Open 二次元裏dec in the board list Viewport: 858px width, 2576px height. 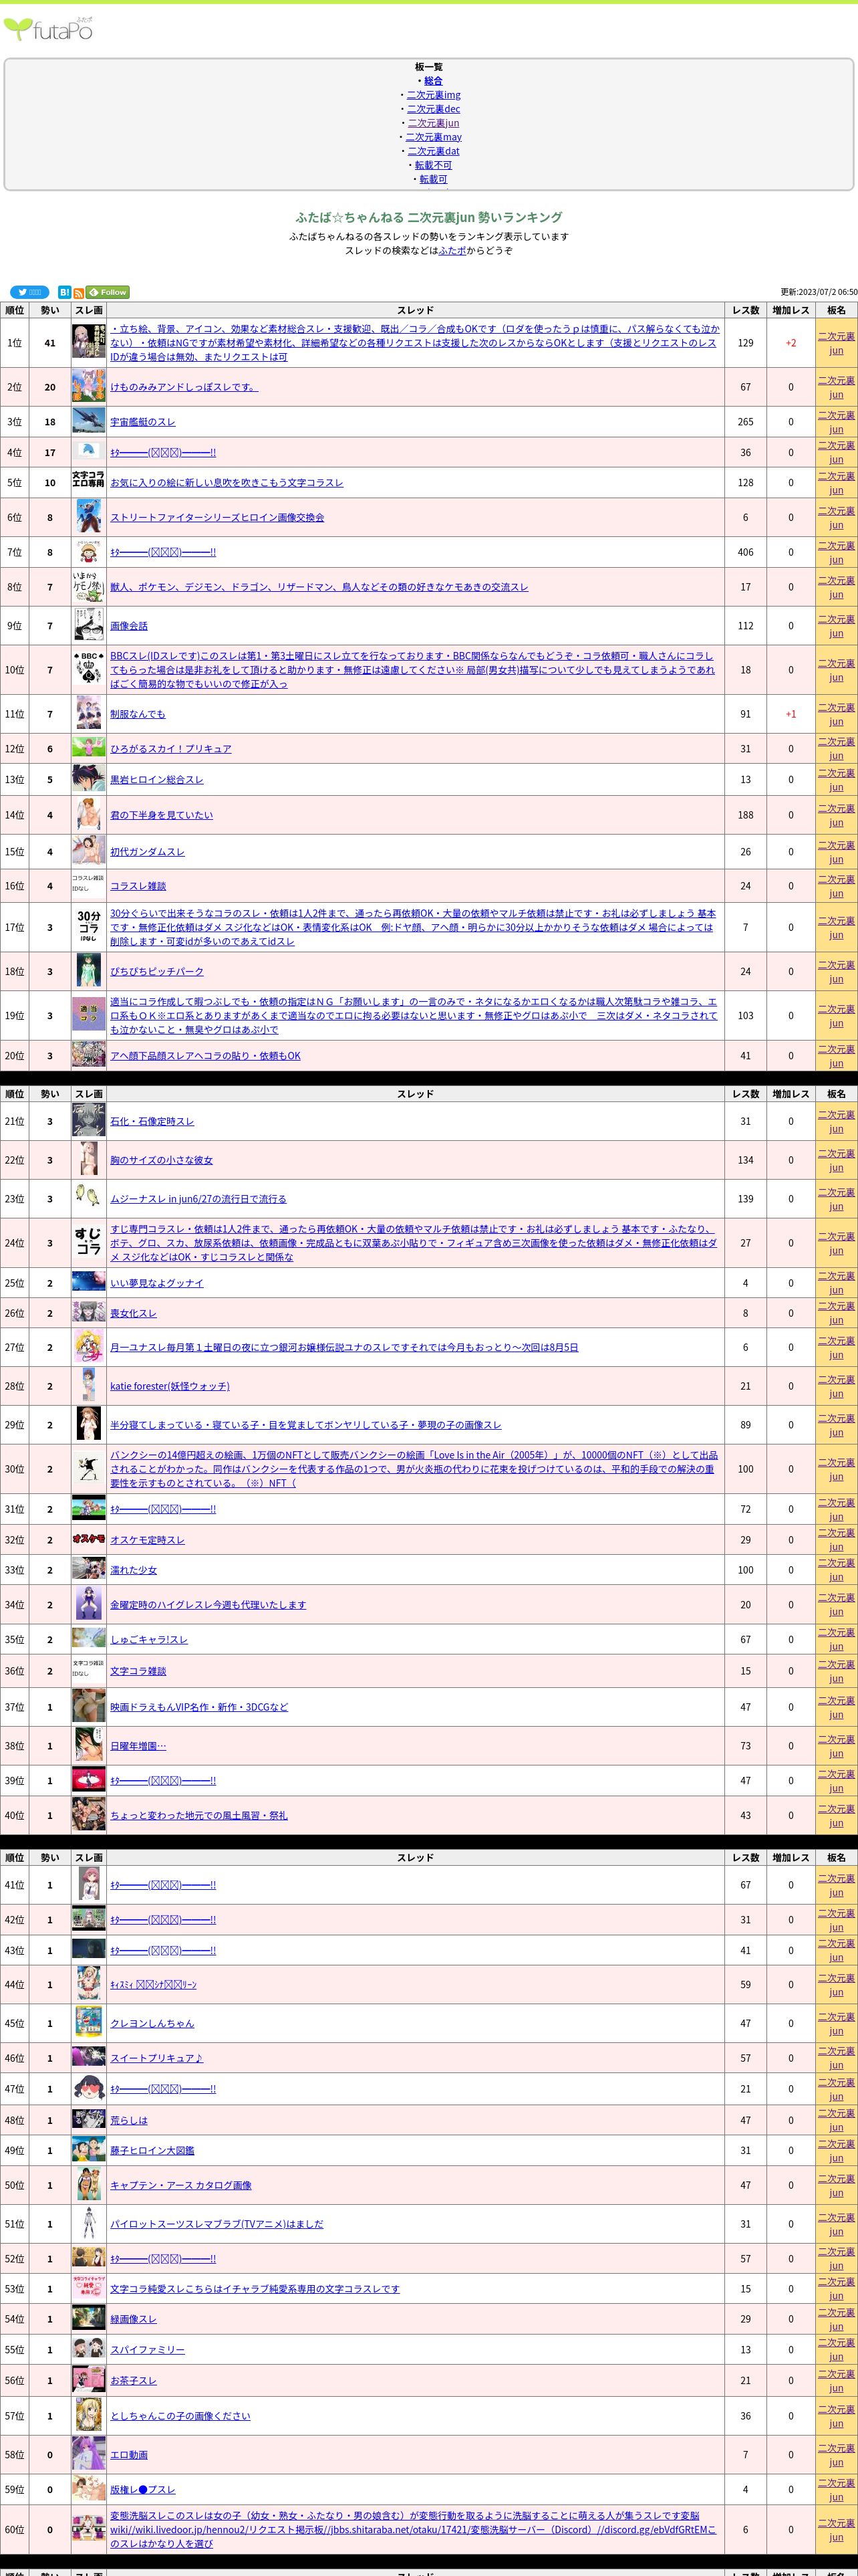click(434, 109)
